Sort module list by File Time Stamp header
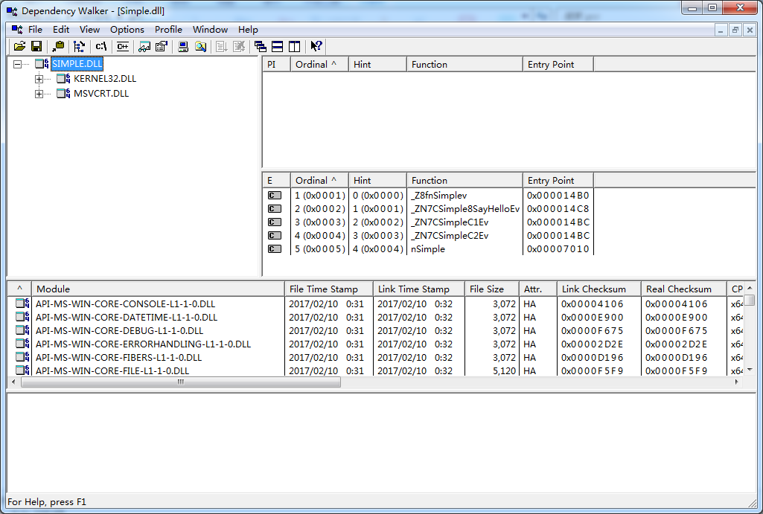The height and width of the screenshot is (514, 763). point(328,289)
